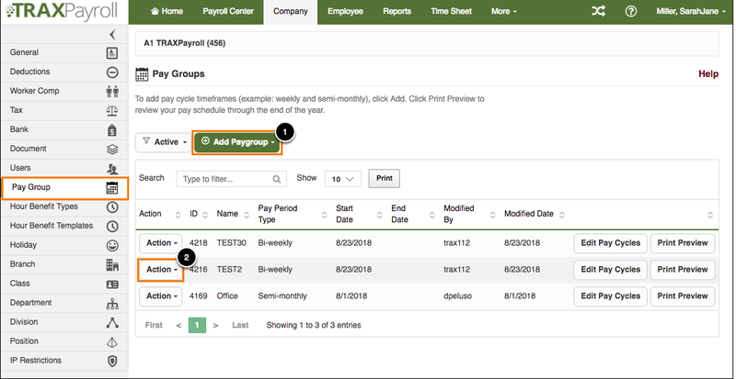Click the First page link

click(x=154, y=325)
